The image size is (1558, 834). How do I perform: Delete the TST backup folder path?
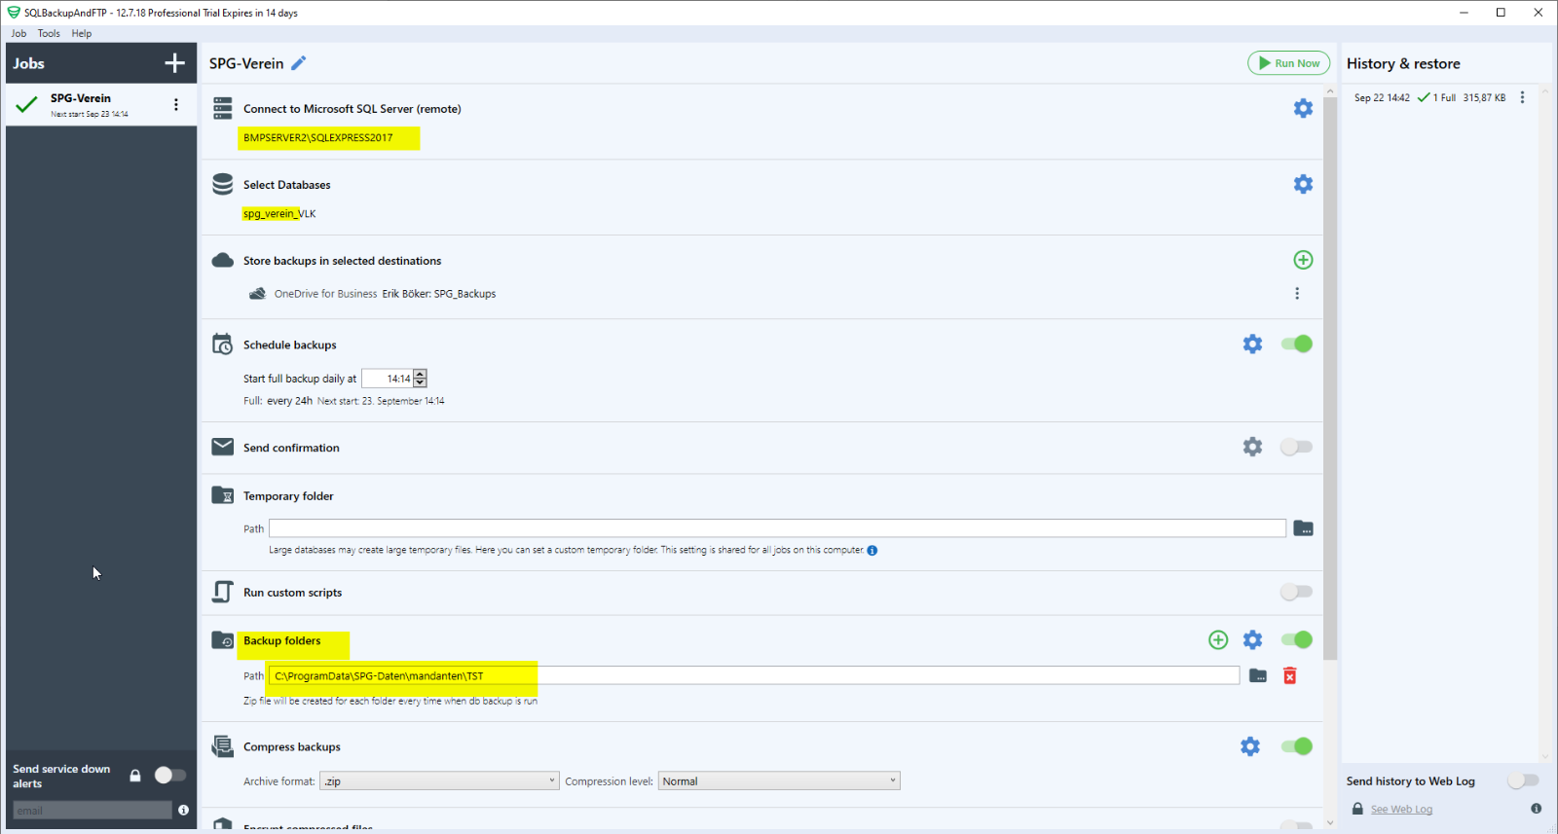click(1289, 675)
